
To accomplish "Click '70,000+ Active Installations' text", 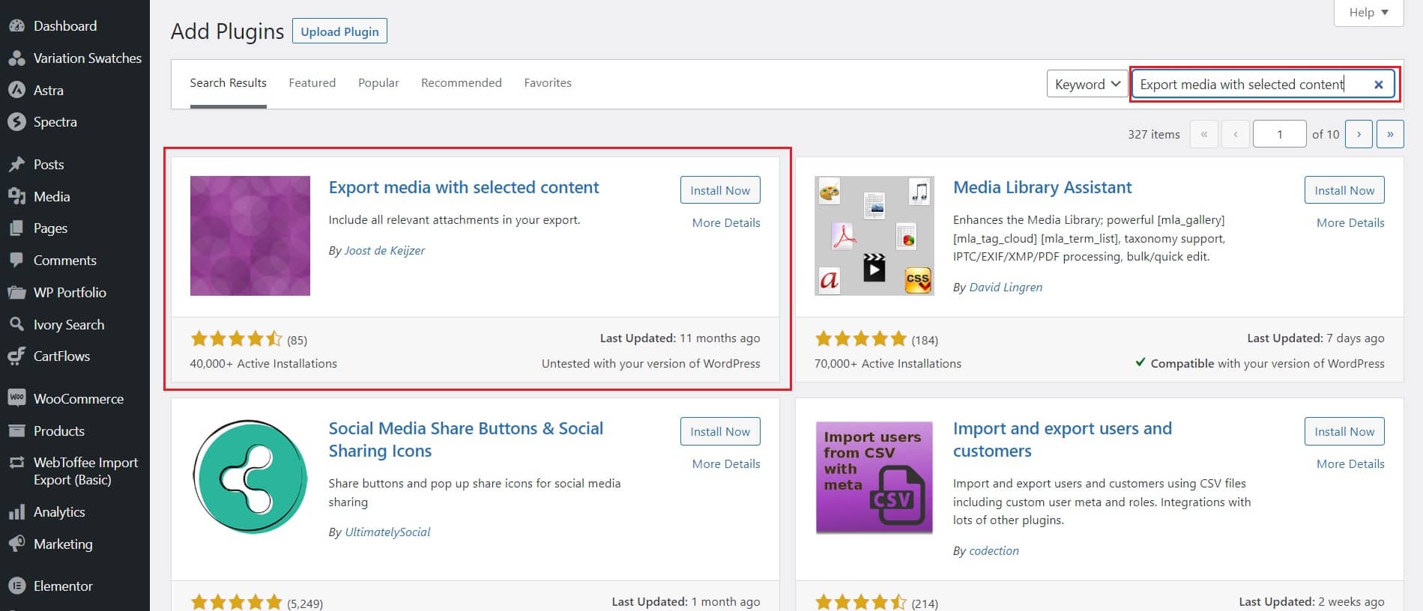I will (888, 363).
